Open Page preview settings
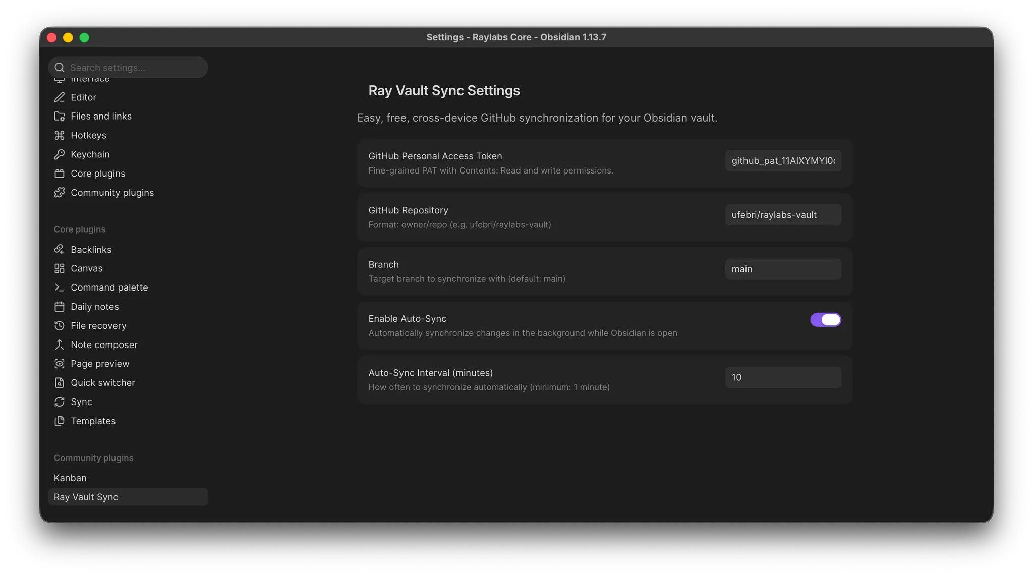Screen dimensions: 1033x575 click(x=128, y=364)
